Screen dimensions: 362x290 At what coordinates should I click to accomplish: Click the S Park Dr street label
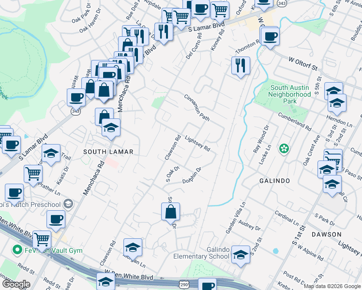[x=325, y=220]
